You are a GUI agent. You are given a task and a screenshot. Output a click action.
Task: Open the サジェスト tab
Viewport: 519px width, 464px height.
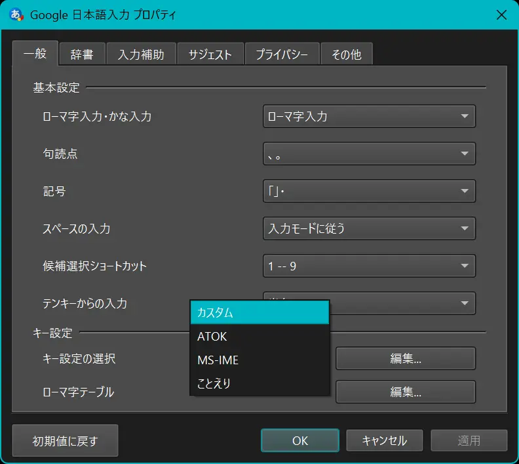210,54
